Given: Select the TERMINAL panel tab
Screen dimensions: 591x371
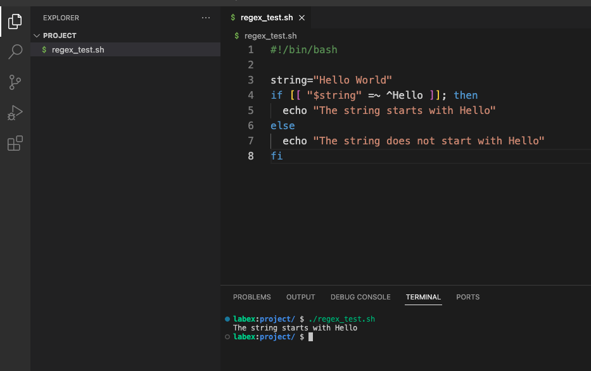Looking at the screenshot, I should click(x=423, y=297).
